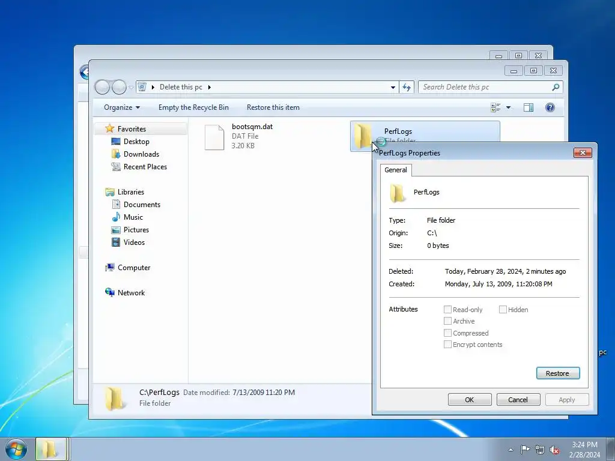Go back using the Back arrow button
Screen dimensions: 615x461
102,87
